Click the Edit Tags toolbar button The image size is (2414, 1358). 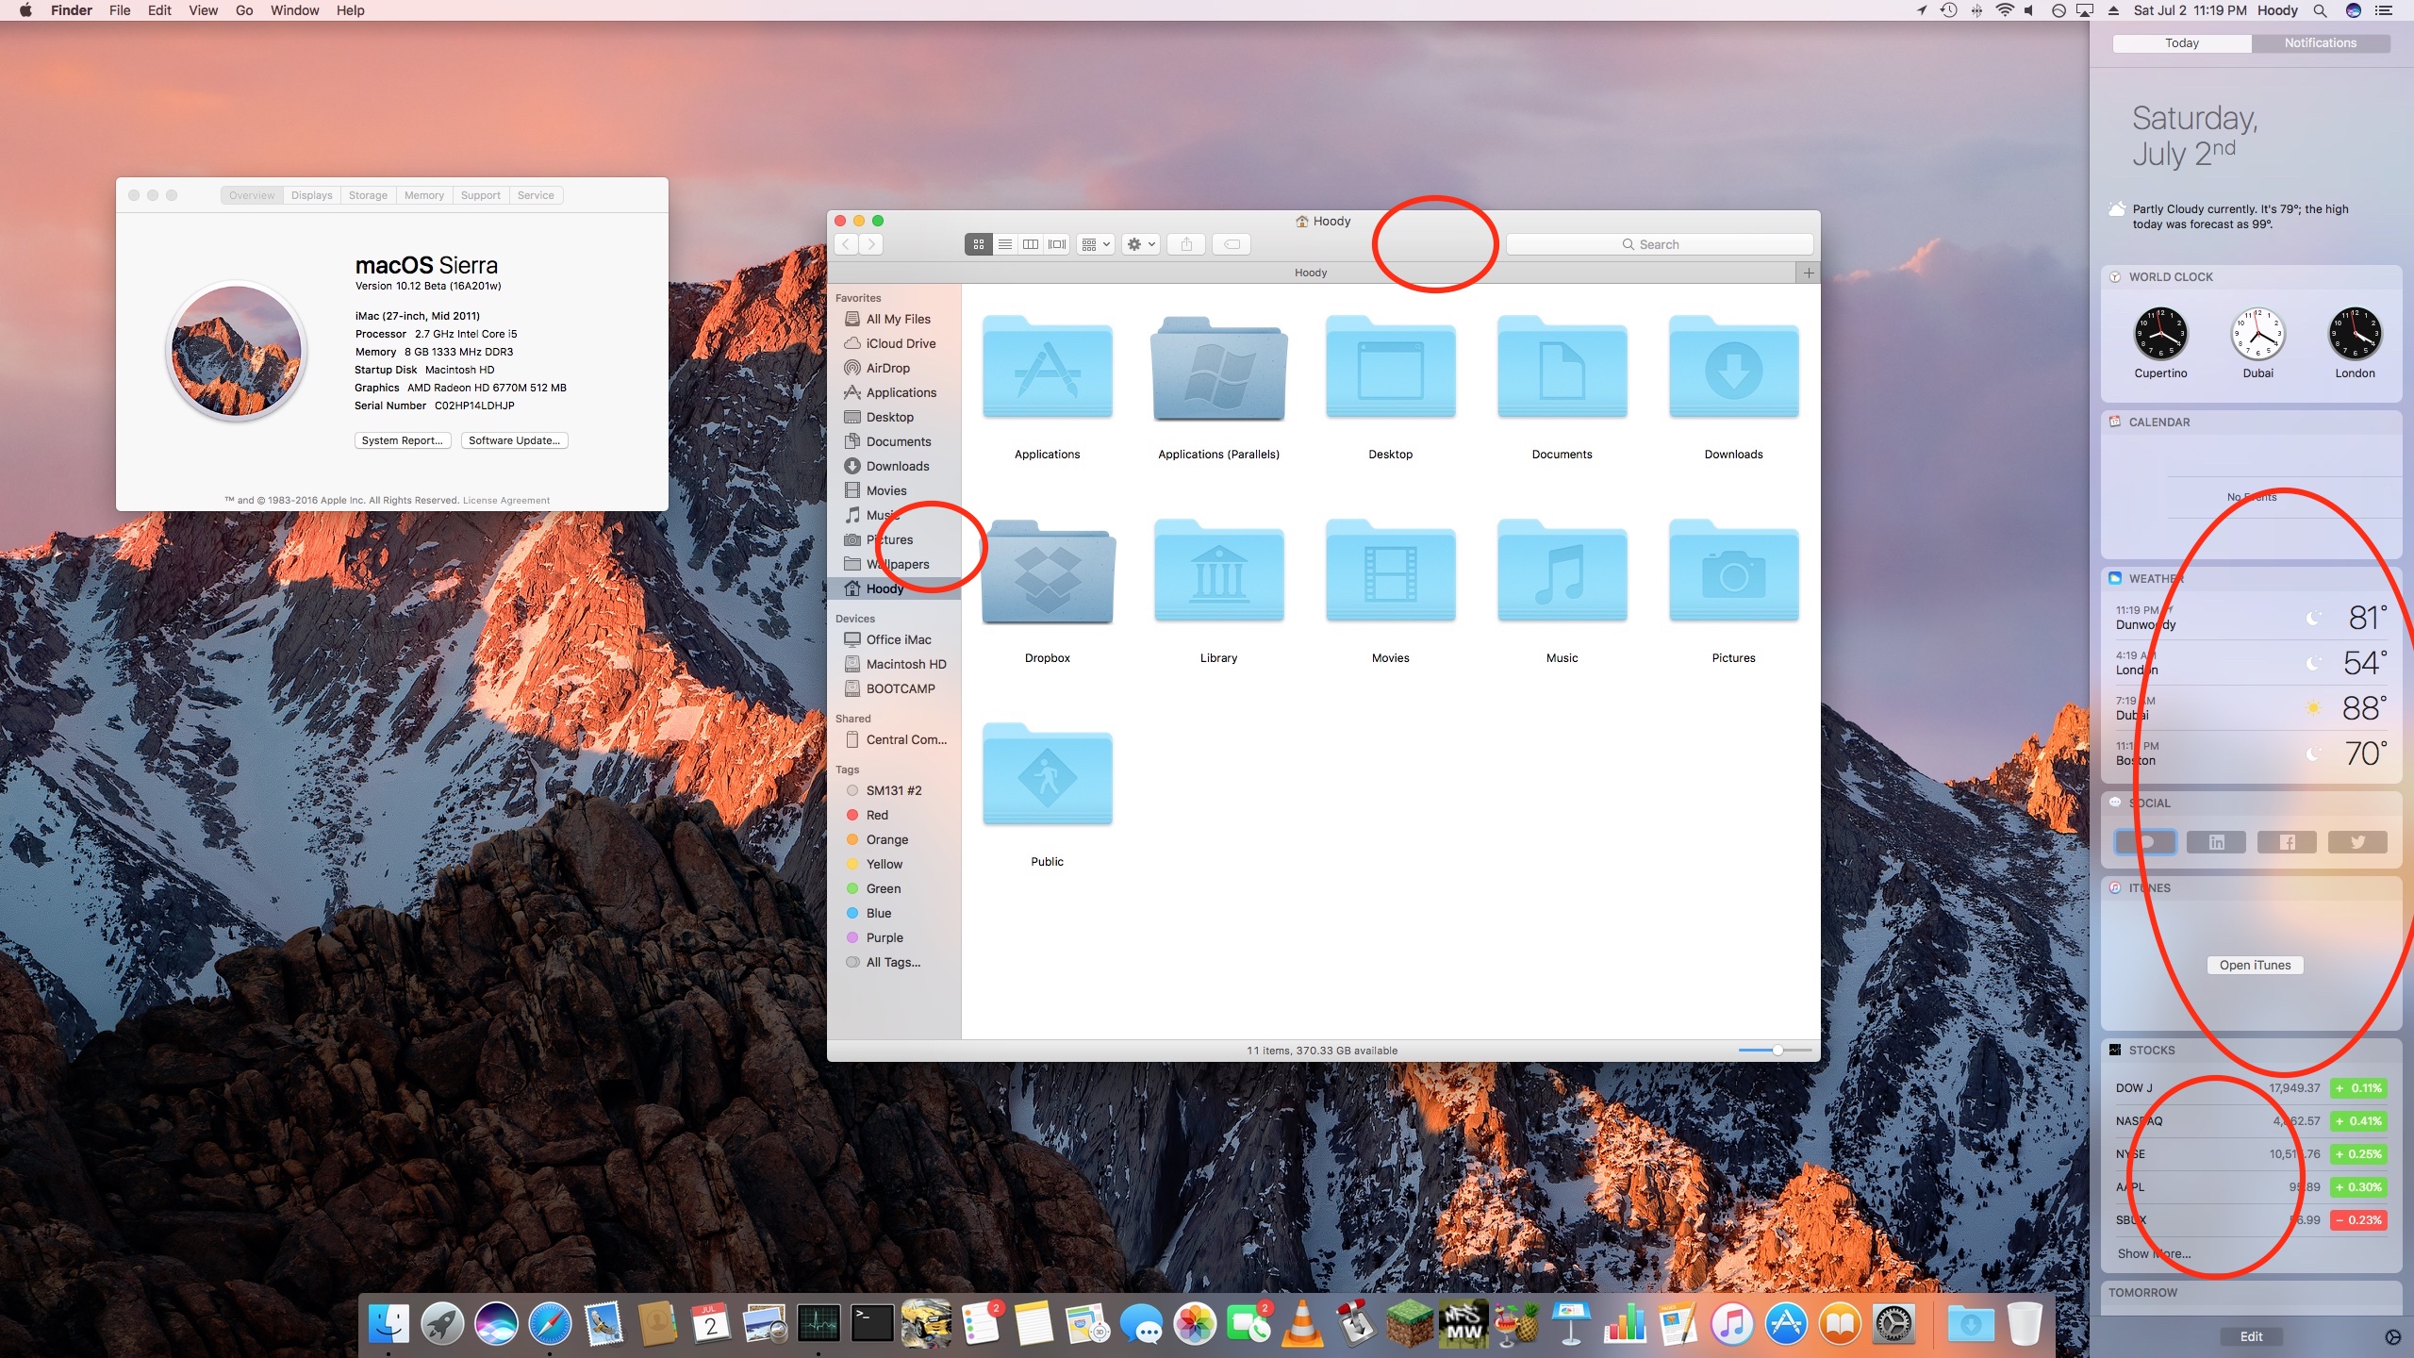1232,244
